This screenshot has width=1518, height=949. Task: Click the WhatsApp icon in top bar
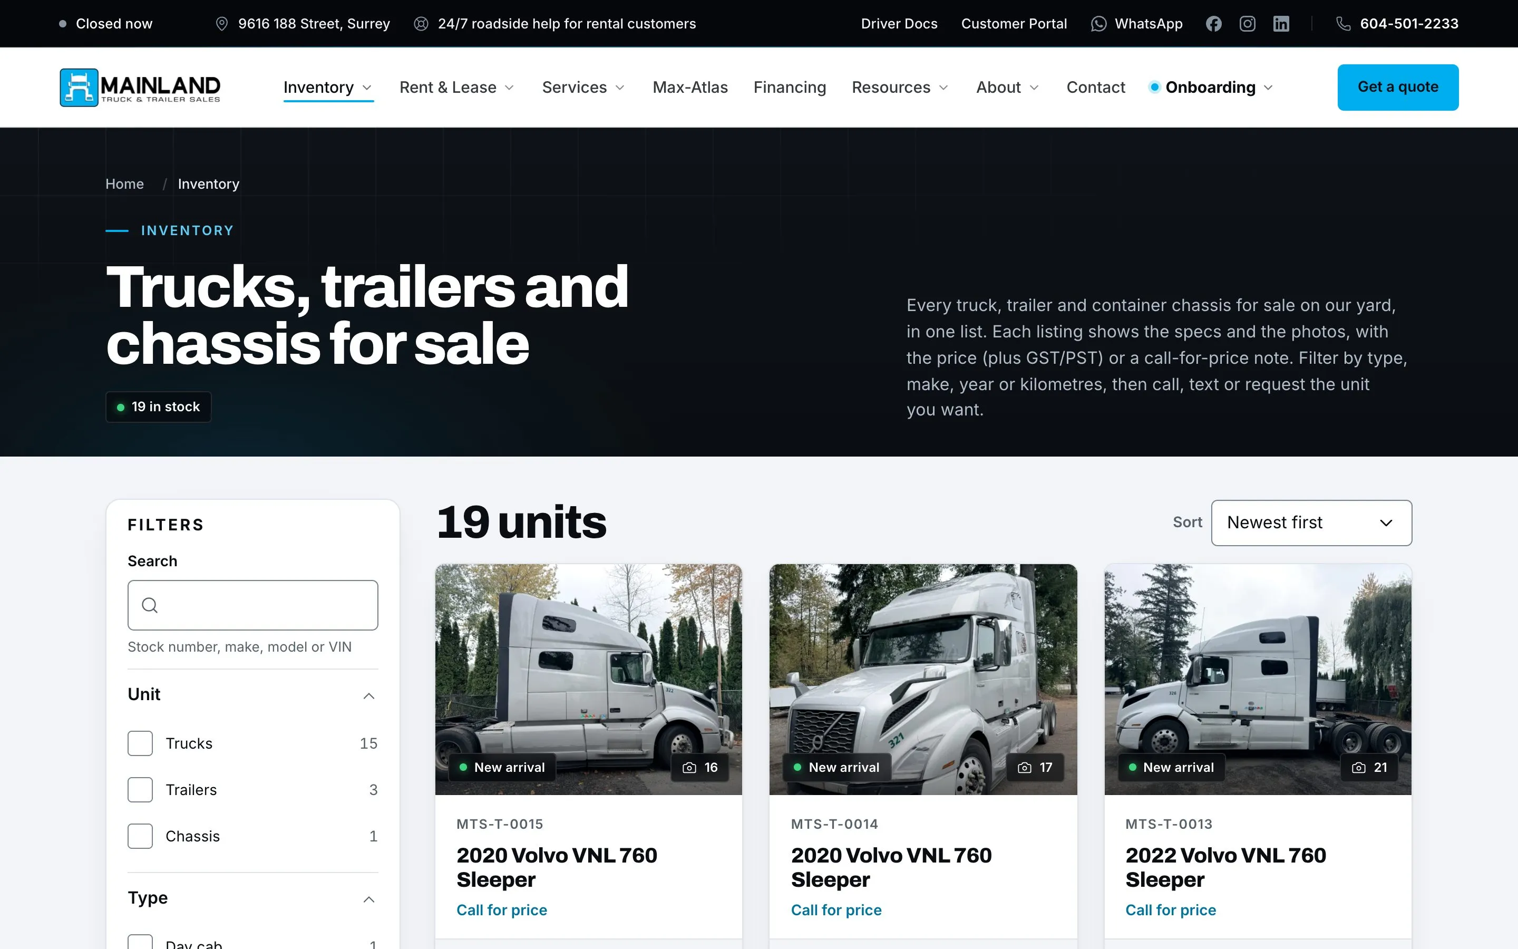(1099, 24)
